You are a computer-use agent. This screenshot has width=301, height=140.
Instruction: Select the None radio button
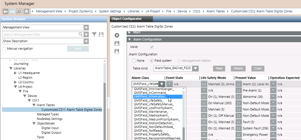(134, 61)
